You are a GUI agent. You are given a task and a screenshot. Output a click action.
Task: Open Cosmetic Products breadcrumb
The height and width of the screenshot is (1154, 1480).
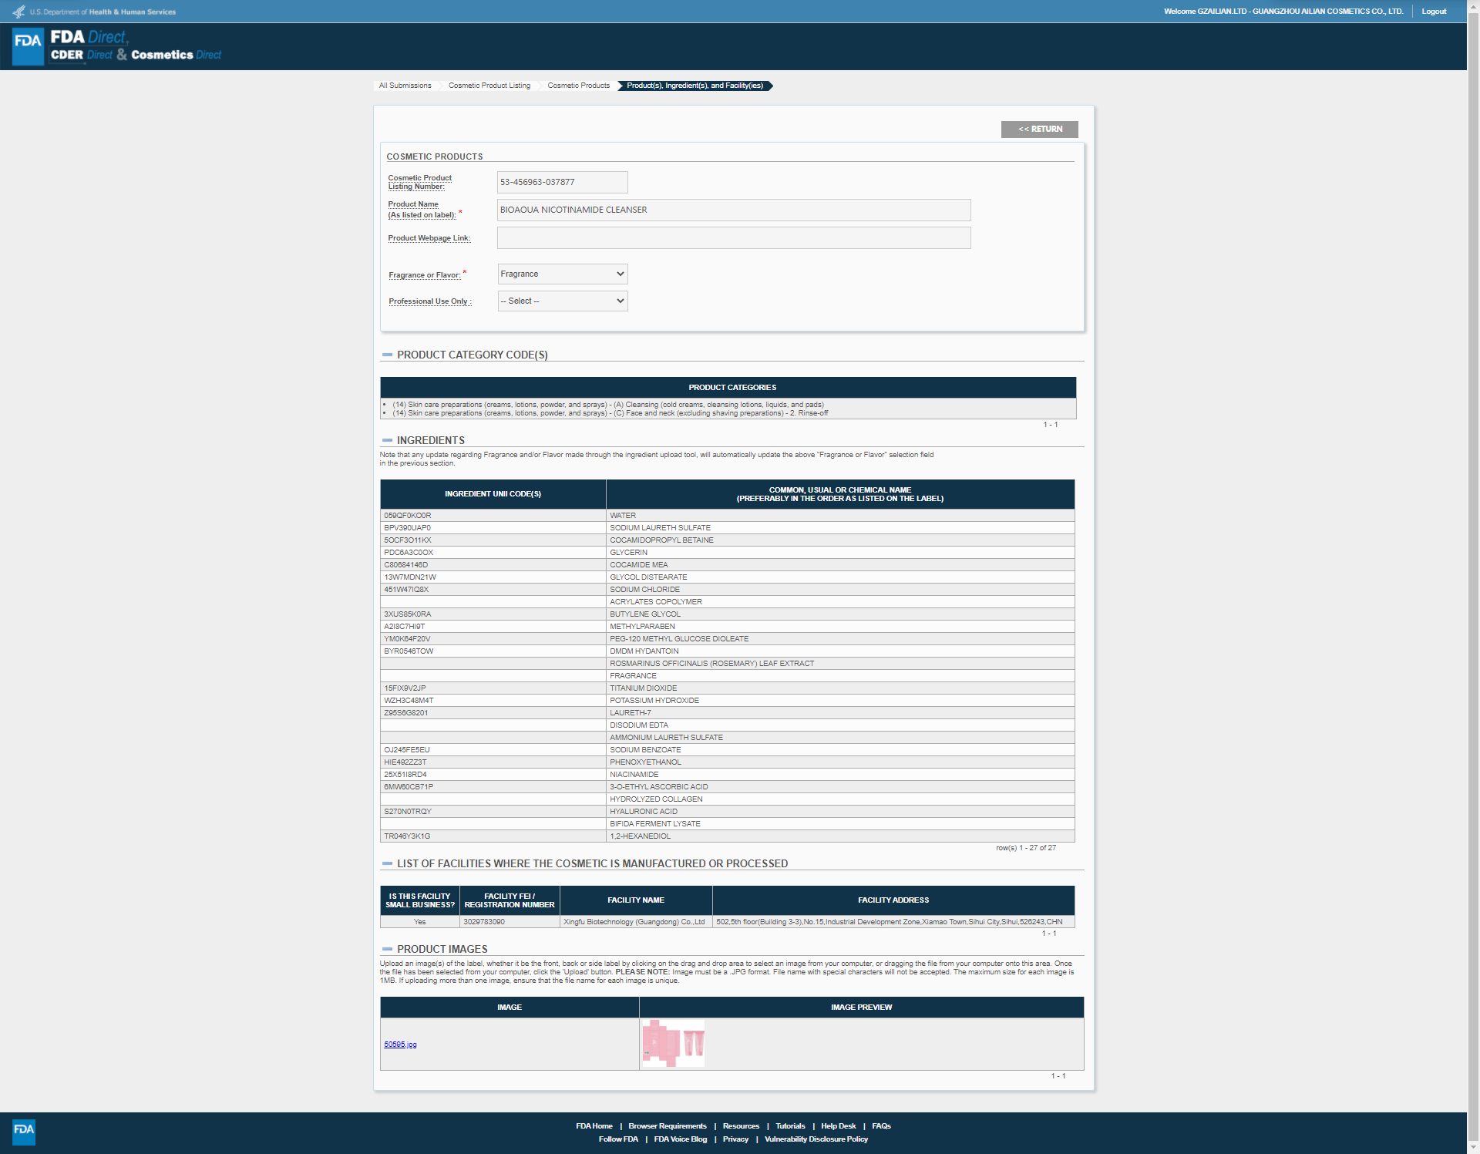578,86
